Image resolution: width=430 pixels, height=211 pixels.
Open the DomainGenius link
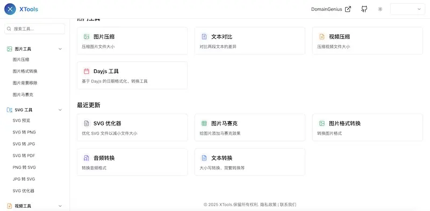(x=331, y=9)
